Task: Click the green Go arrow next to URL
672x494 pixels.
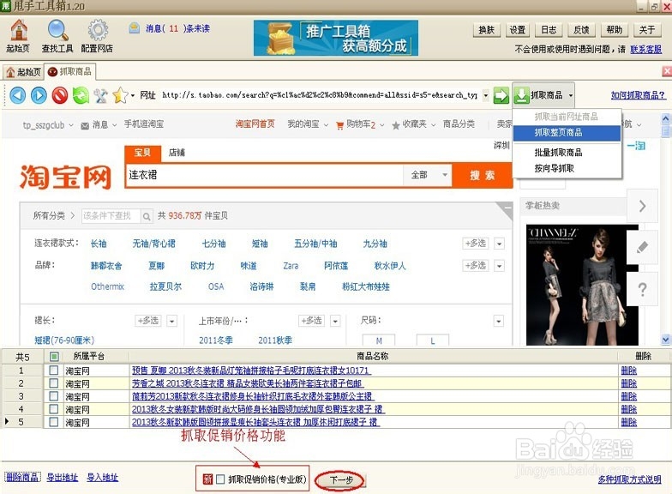Action: click(501, 95)
